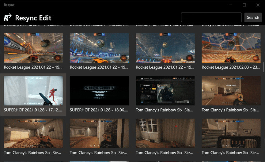Open Rainbow Six thumbnail with deployable shield
This screenshot has width=265, height=162.
coord(231,133)
